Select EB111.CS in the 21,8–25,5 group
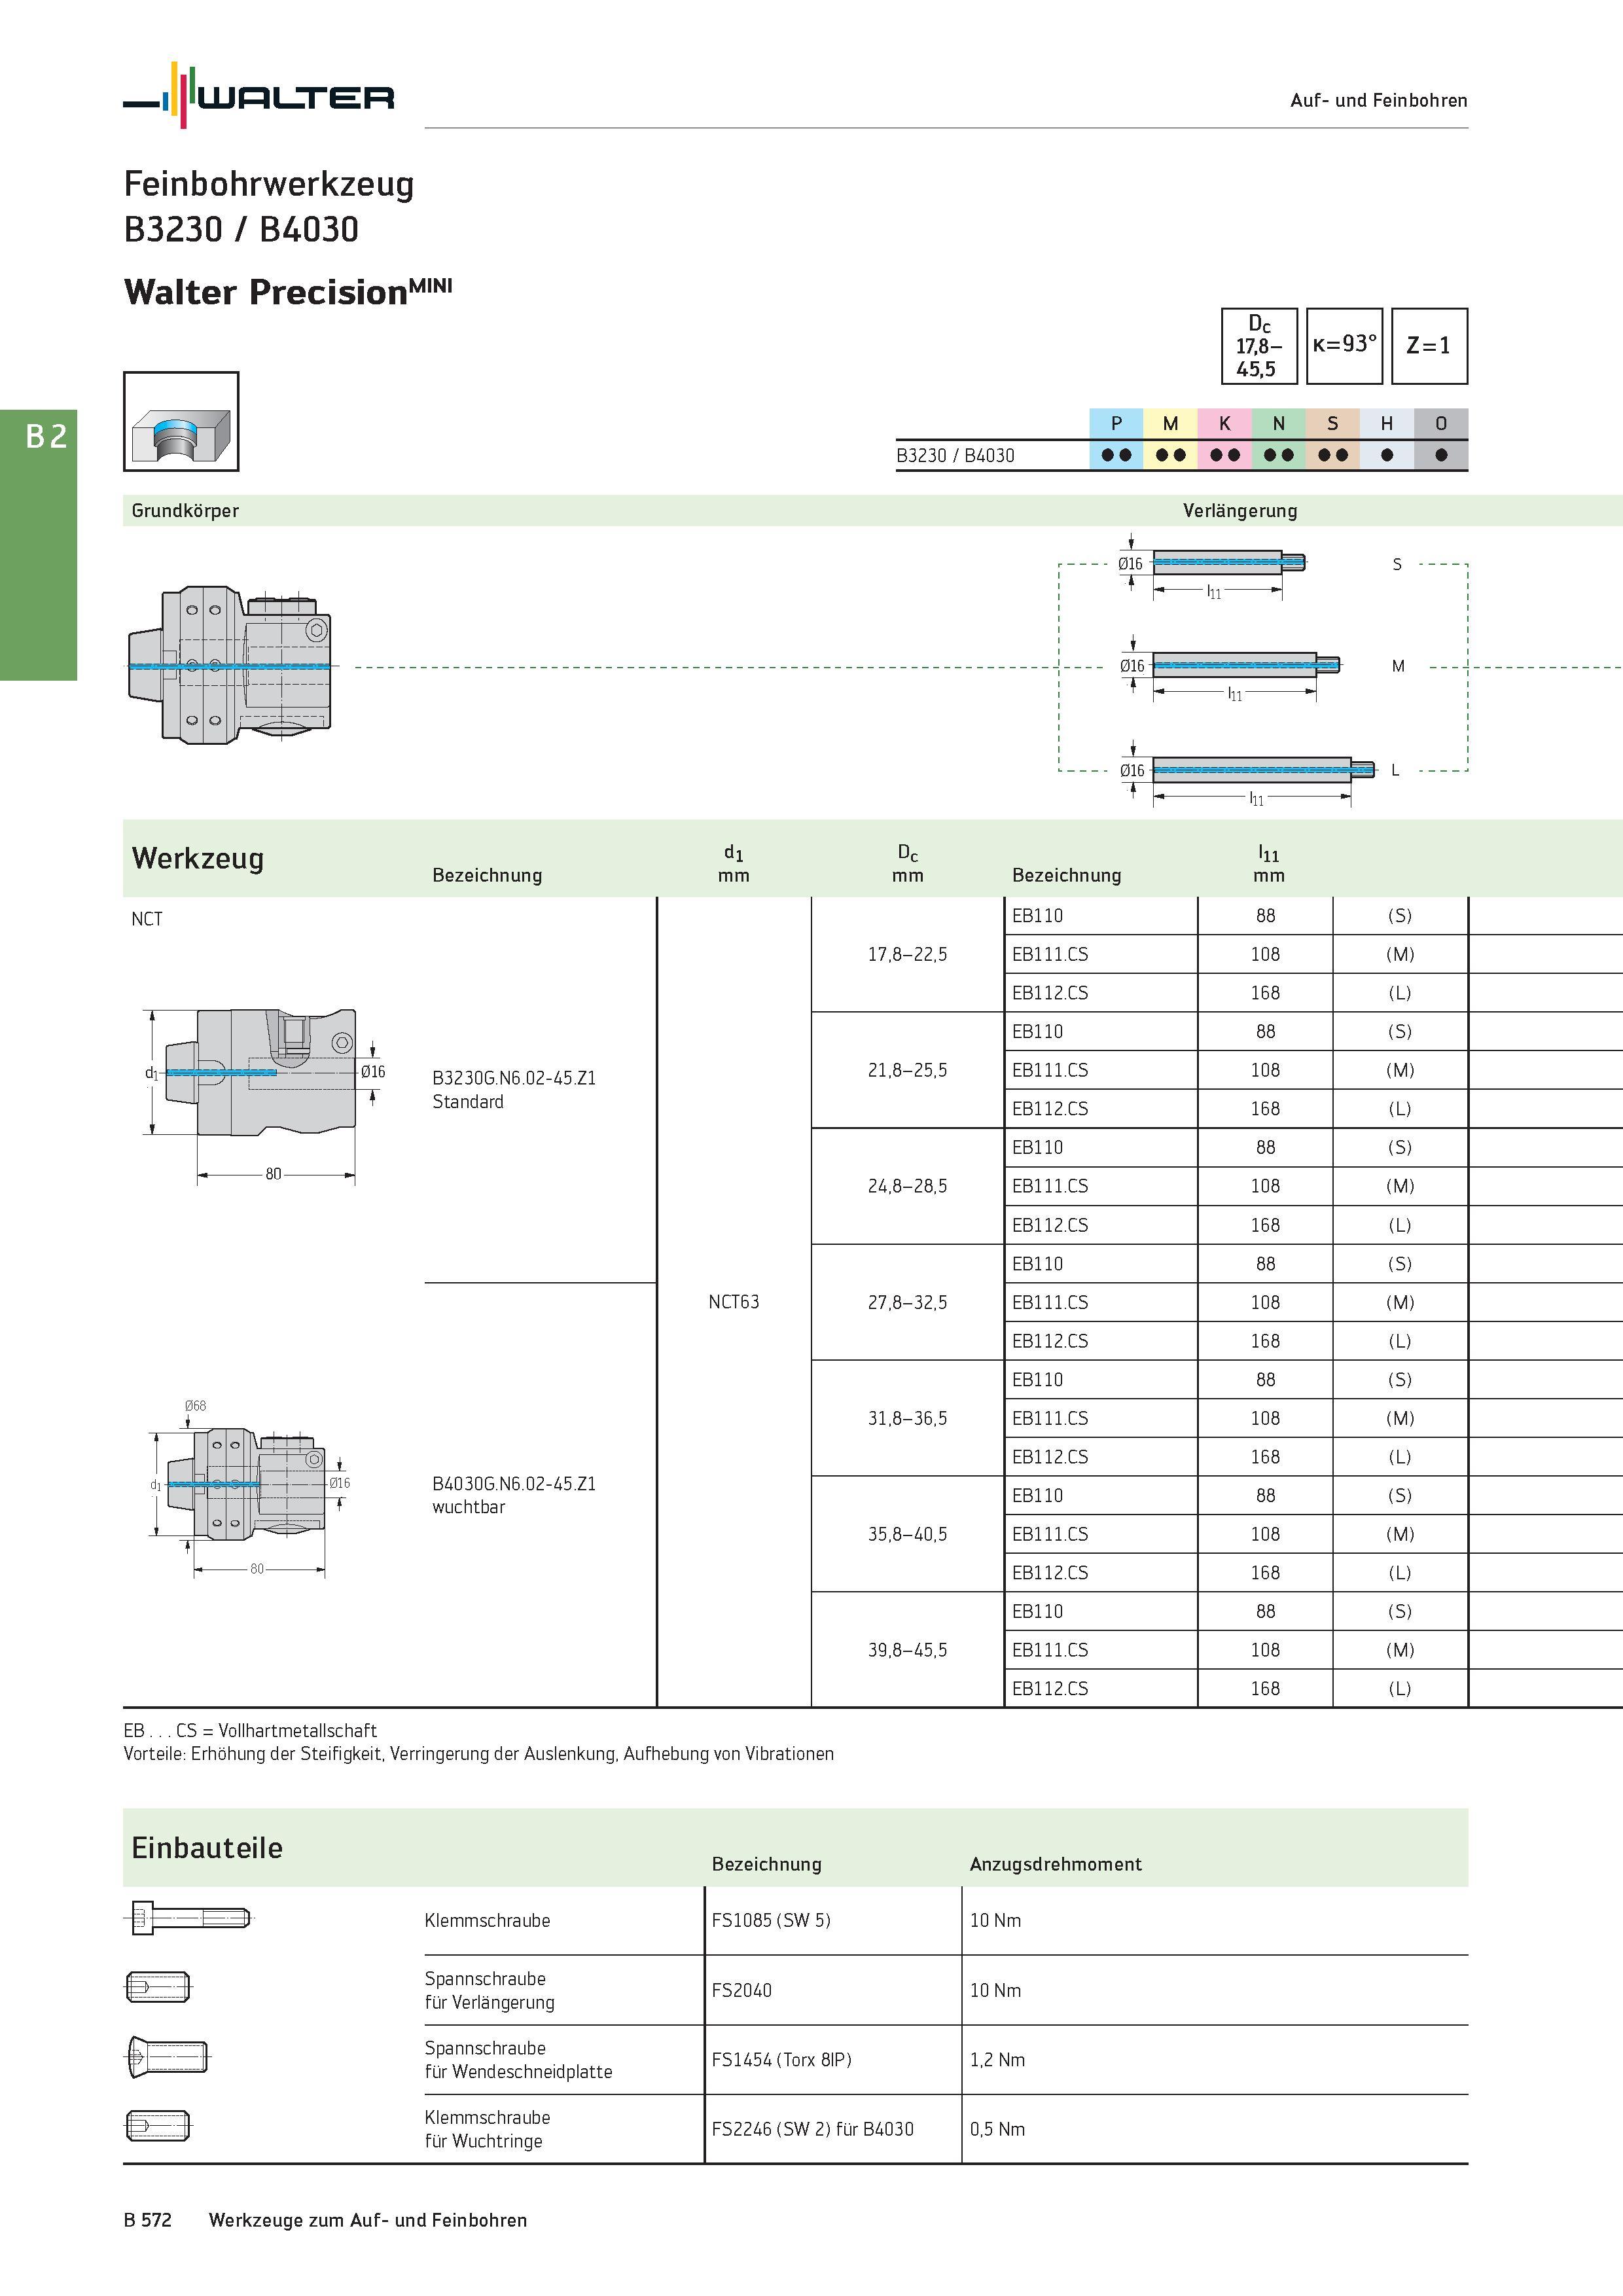1623x2296 pixels. 1050,1070
